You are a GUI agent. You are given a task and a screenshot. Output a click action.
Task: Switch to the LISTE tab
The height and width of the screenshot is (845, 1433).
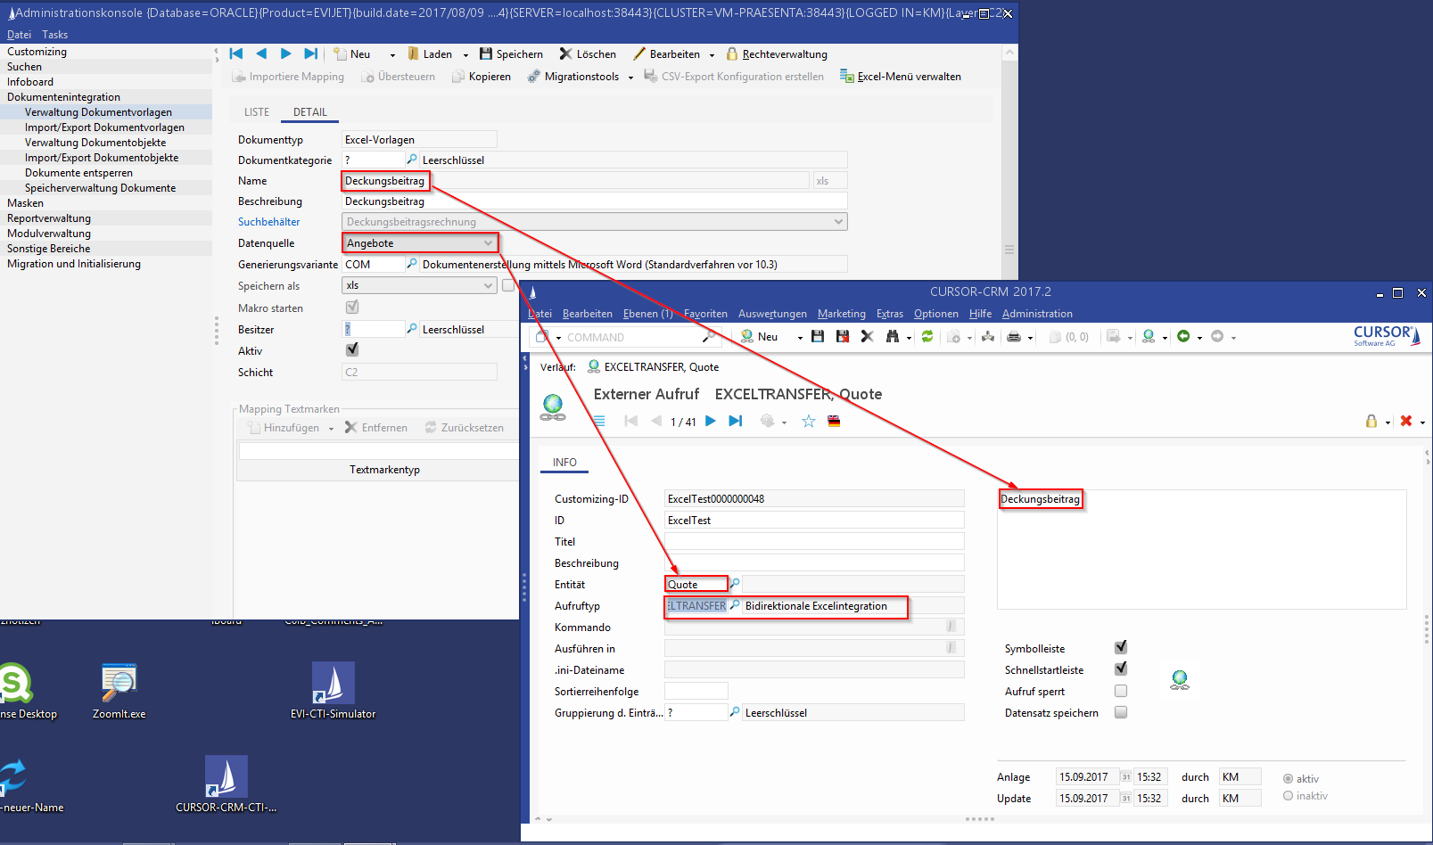[x=257, y=112]
